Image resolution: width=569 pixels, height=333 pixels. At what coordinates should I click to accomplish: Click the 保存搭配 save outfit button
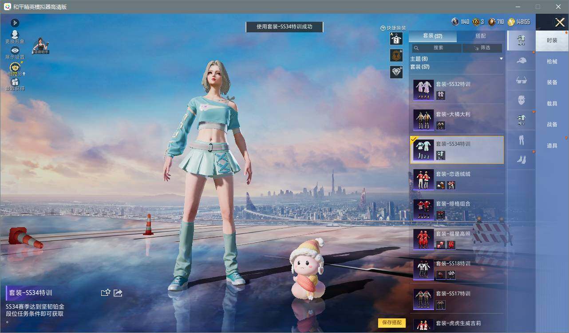click(392, 323)
